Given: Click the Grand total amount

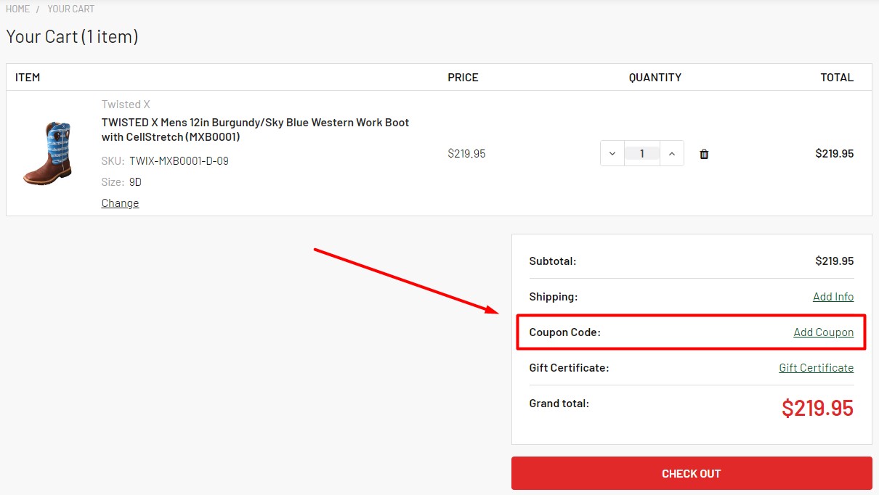Looking at the screenshot, I should [x=817, y=408].
